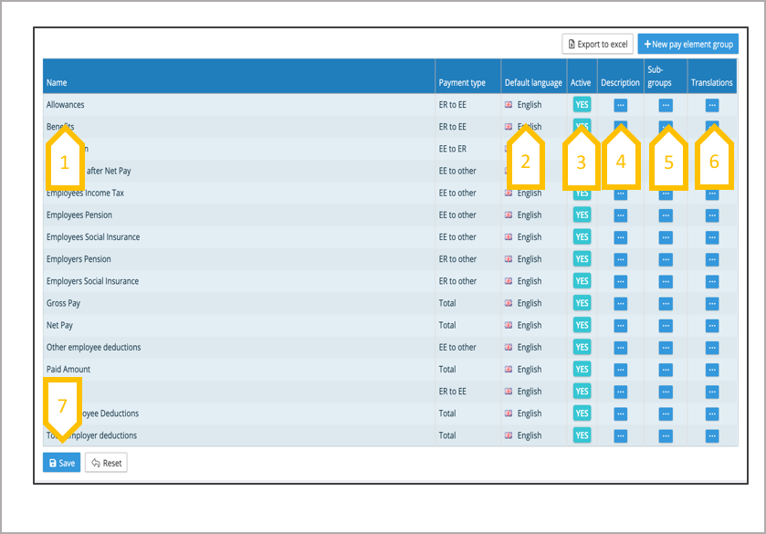
Task: Click Export to excel button
Action: (597, 44)
